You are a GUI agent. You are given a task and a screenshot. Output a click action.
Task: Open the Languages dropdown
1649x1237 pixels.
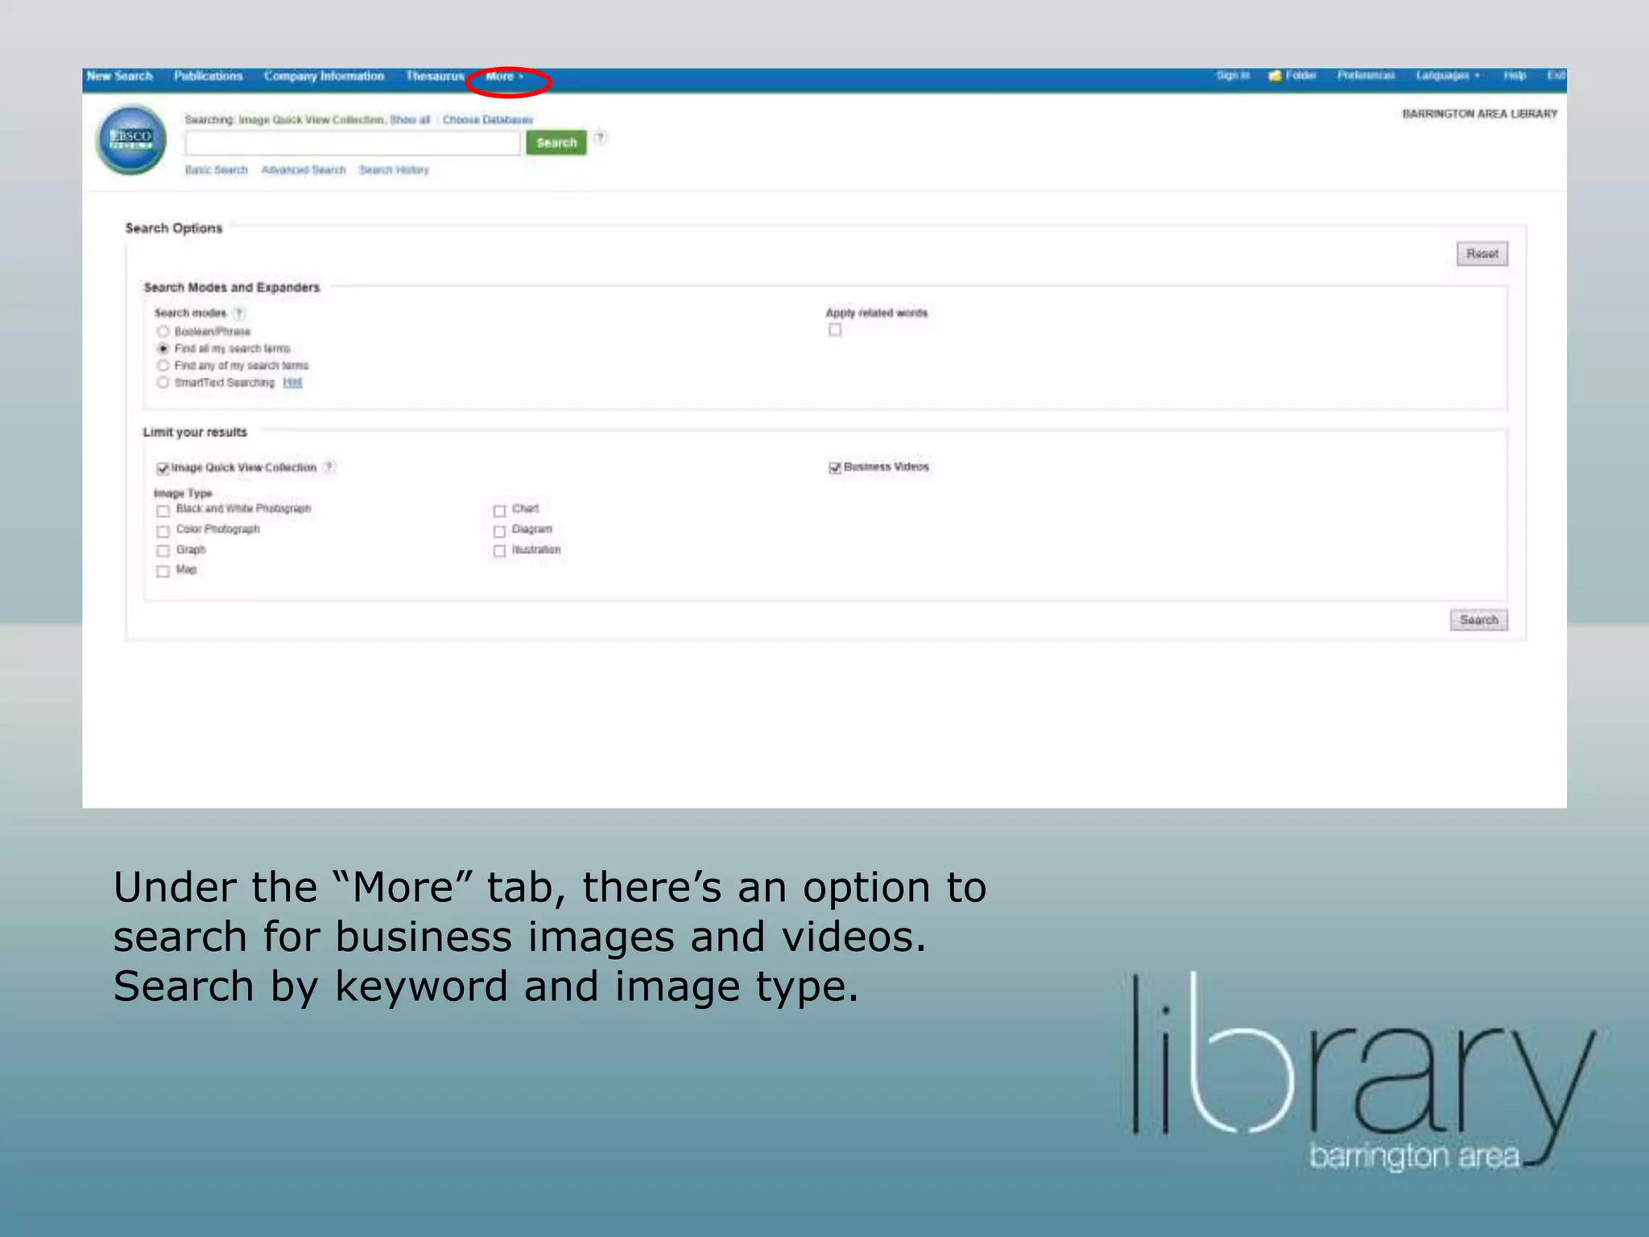(x=1448, y=76)
